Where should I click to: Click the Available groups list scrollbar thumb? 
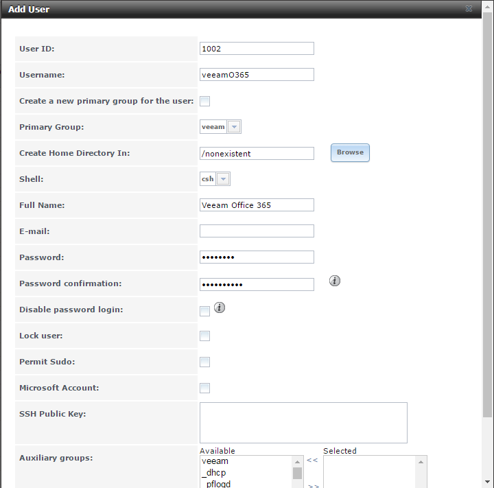pyautogui.click(x=297, y=473)
